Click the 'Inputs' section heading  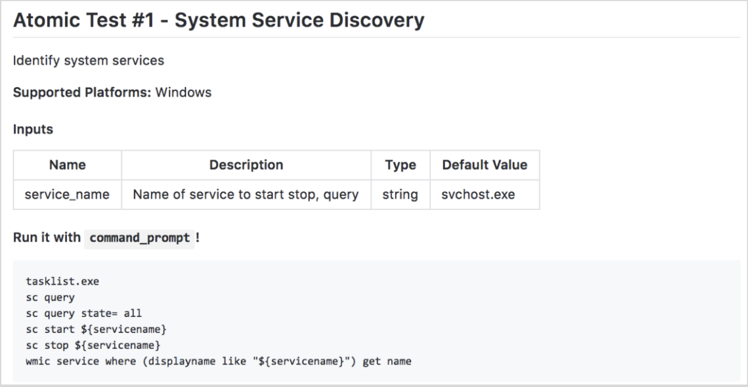(33, 130)
